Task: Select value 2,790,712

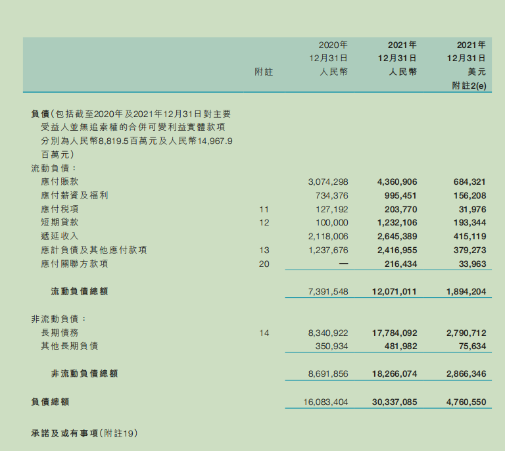Action: [x=466, y=333]
